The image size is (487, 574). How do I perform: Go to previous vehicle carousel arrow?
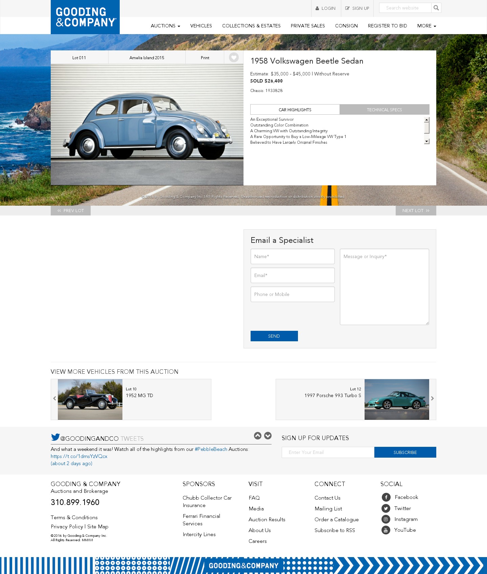click(54, 398)
